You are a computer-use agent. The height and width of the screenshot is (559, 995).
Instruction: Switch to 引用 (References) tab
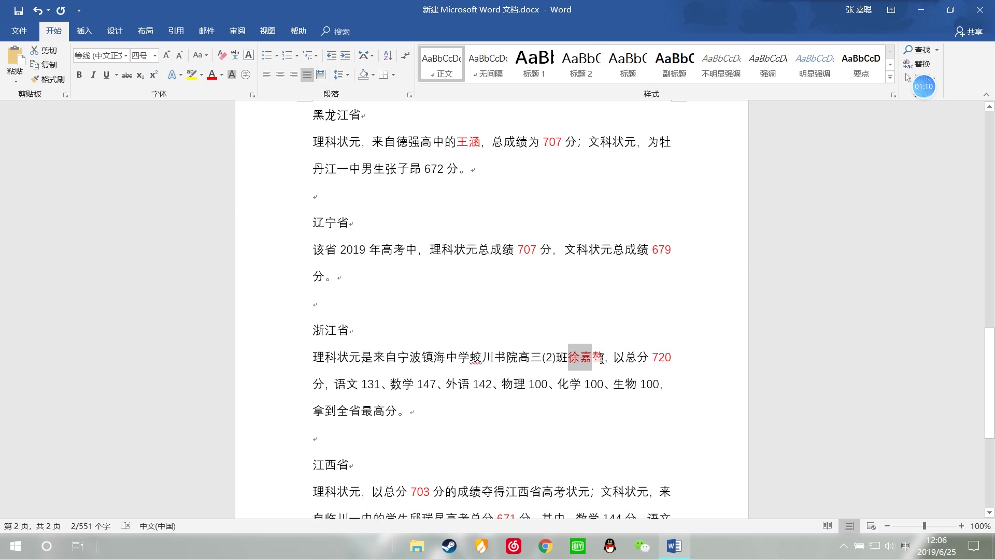coord(176,31)
